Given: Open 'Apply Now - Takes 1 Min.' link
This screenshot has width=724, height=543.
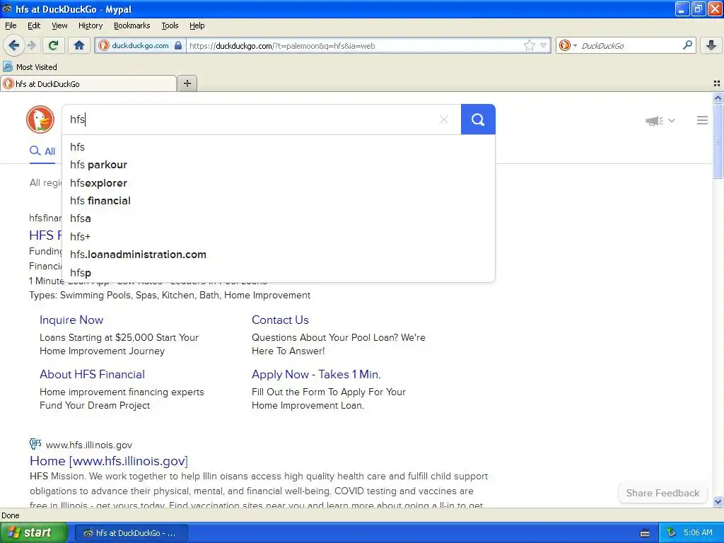Looking at the screenshot, I should click(x=316, y=375).
